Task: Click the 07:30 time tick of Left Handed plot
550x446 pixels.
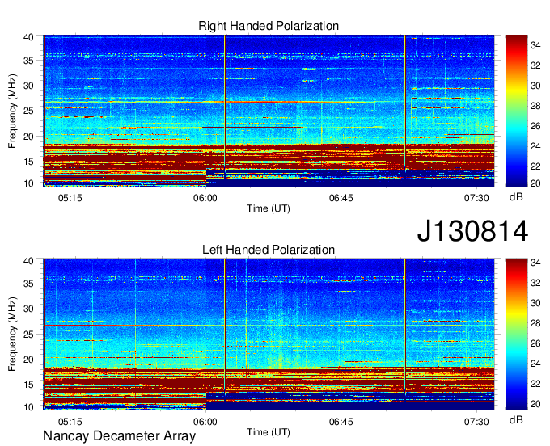Action: [x=476, y=422]
